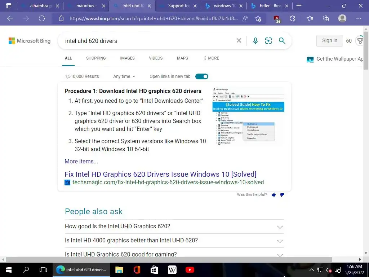Image resolution: width=369 pixels, height=277 pixels.
Task: Open the Wikipedia taskbar app
Action: click(172, 270)
